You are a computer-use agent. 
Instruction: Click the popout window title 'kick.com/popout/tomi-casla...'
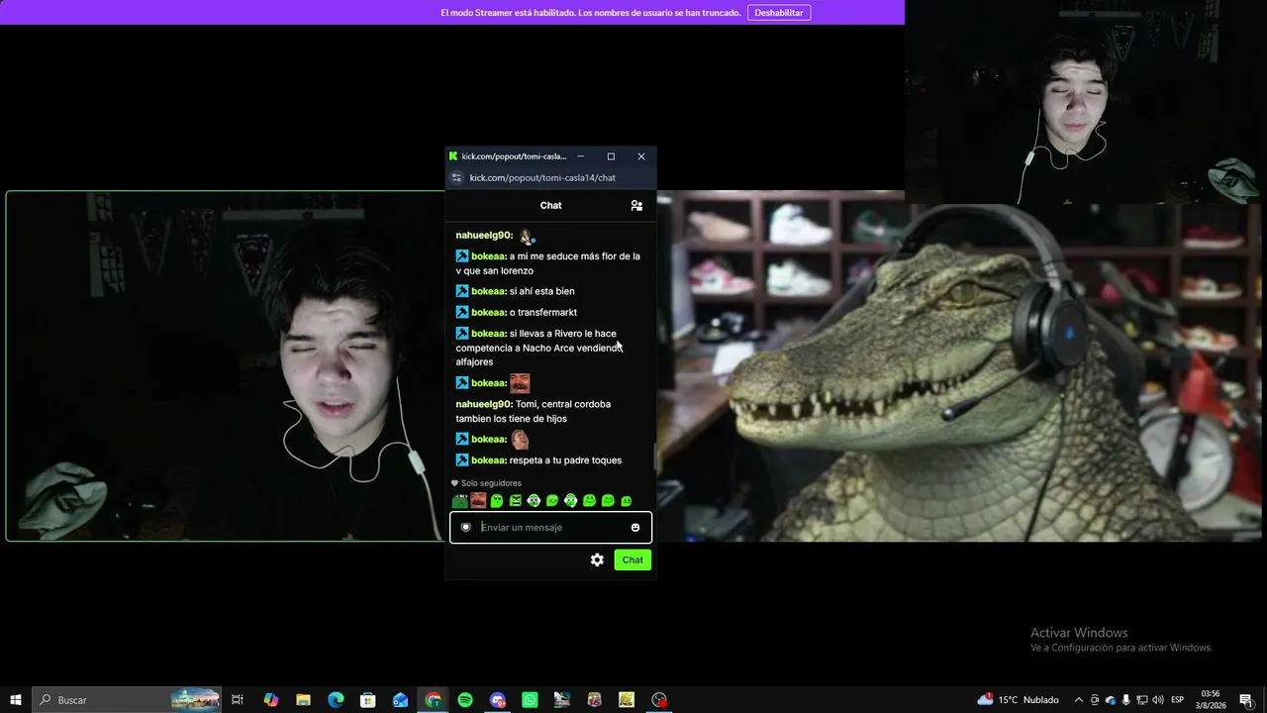click(514, 156)
